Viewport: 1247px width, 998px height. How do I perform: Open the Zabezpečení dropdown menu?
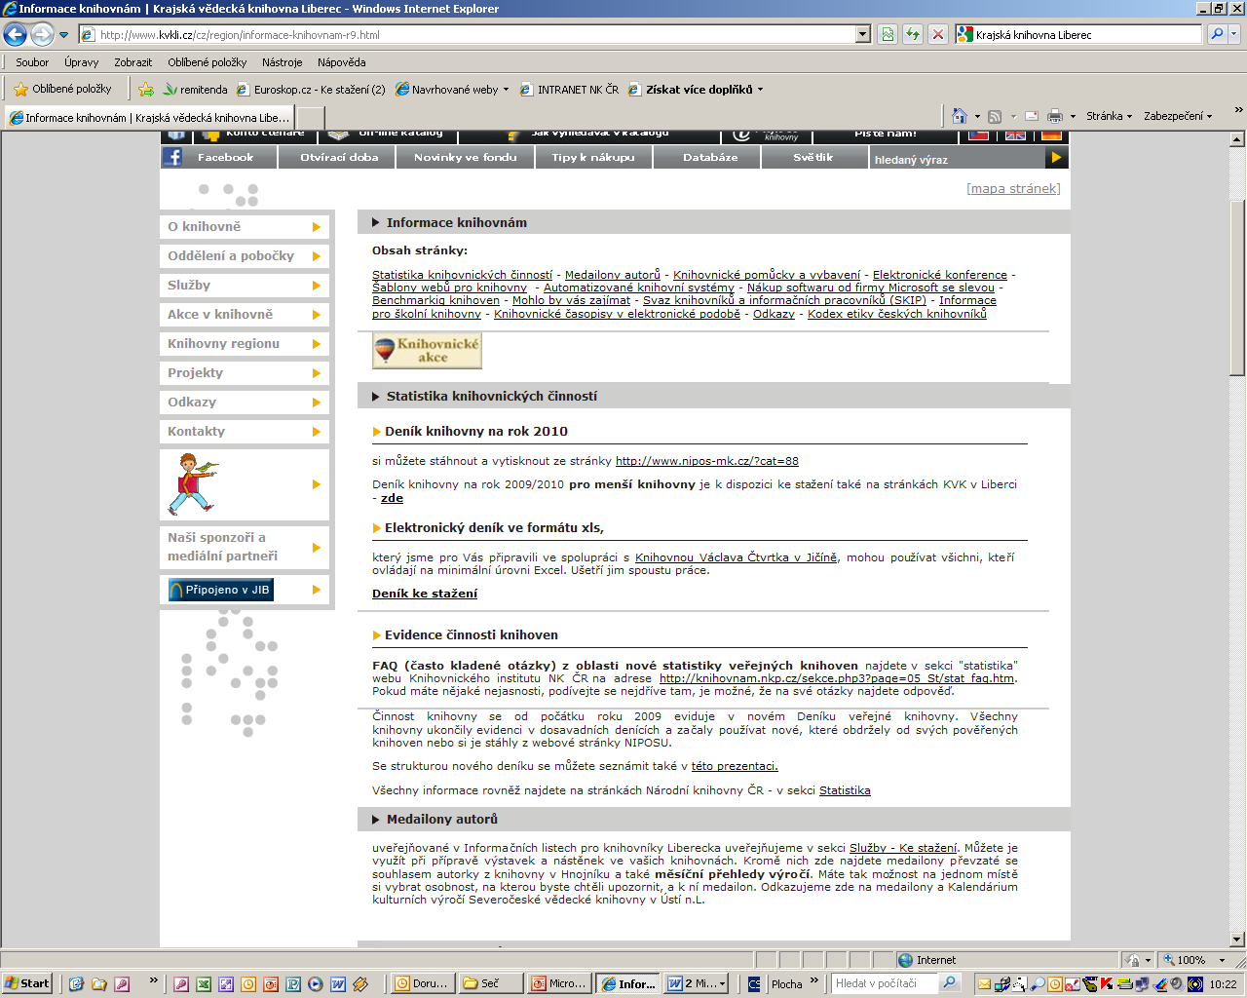pos(1178,116)
